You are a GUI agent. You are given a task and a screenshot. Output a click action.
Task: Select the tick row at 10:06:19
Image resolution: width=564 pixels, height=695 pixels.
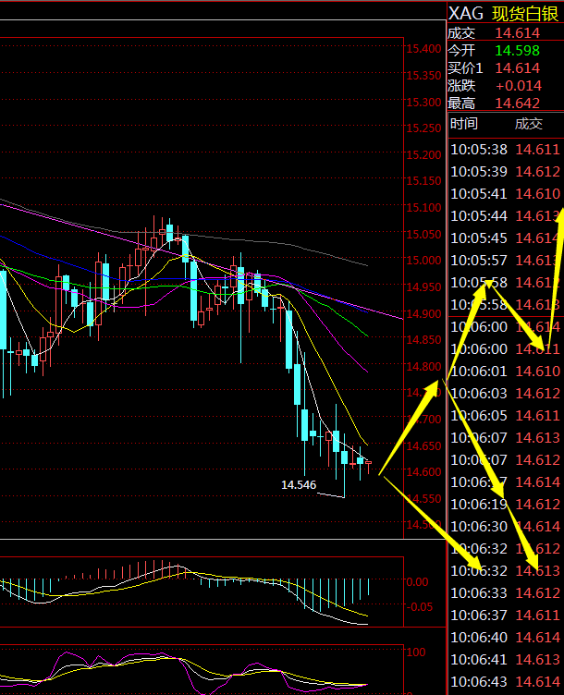tap(504, 504)
